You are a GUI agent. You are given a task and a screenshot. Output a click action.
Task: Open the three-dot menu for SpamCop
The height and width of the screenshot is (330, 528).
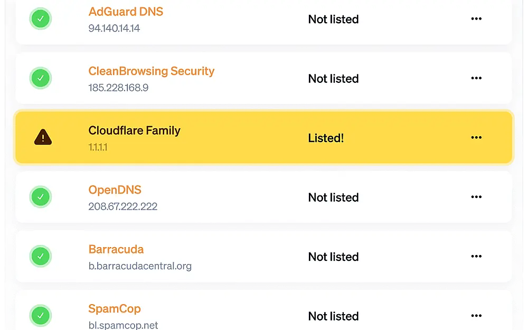[476, 316]
